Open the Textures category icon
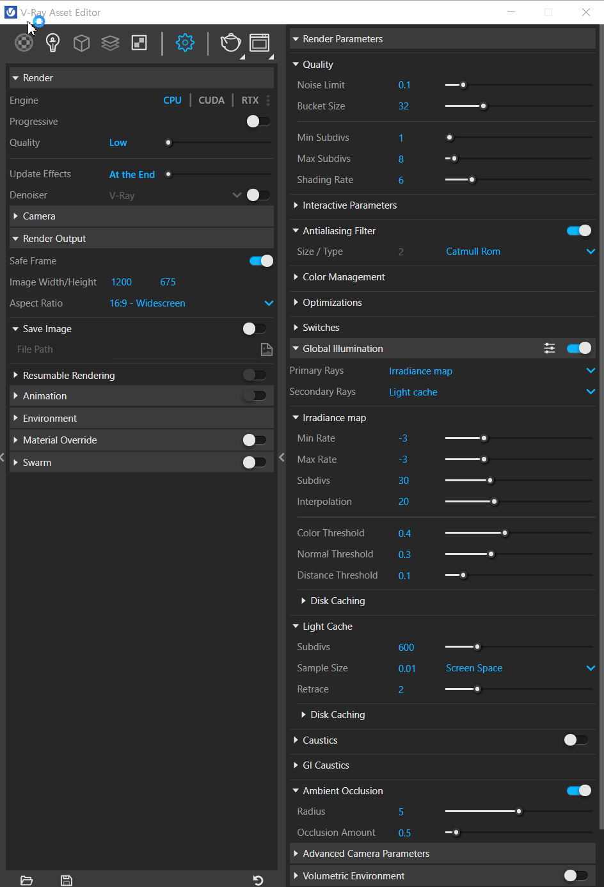 pos(139,43)
